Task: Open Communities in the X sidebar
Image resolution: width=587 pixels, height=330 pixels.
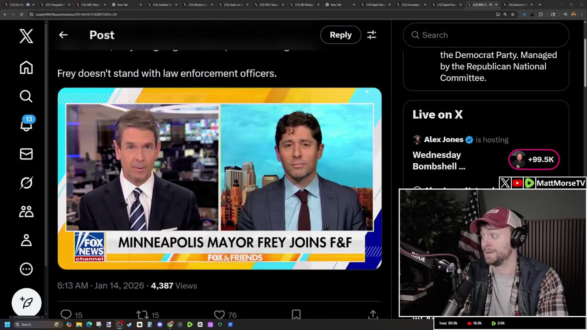Action: pyautogui.click(x=26, y=211)
